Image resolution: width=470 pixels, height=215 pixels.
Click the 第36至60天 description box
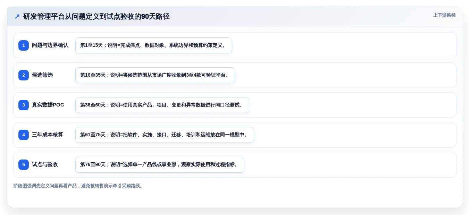click(162, 105)
